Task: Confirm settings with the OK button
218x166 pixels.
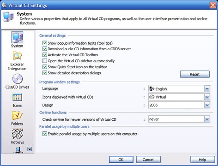Action: pos(121,160)
